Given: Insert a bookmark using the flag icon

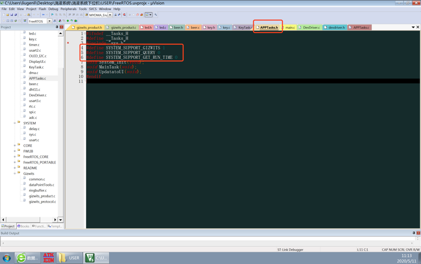Looking at the screenshot, I should point(52,15).
